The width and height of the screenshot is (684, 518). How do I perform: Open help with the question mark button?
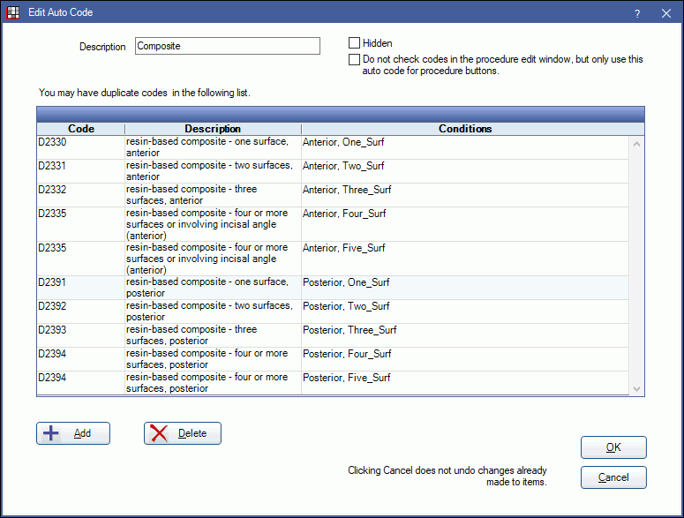pos(637,13)
